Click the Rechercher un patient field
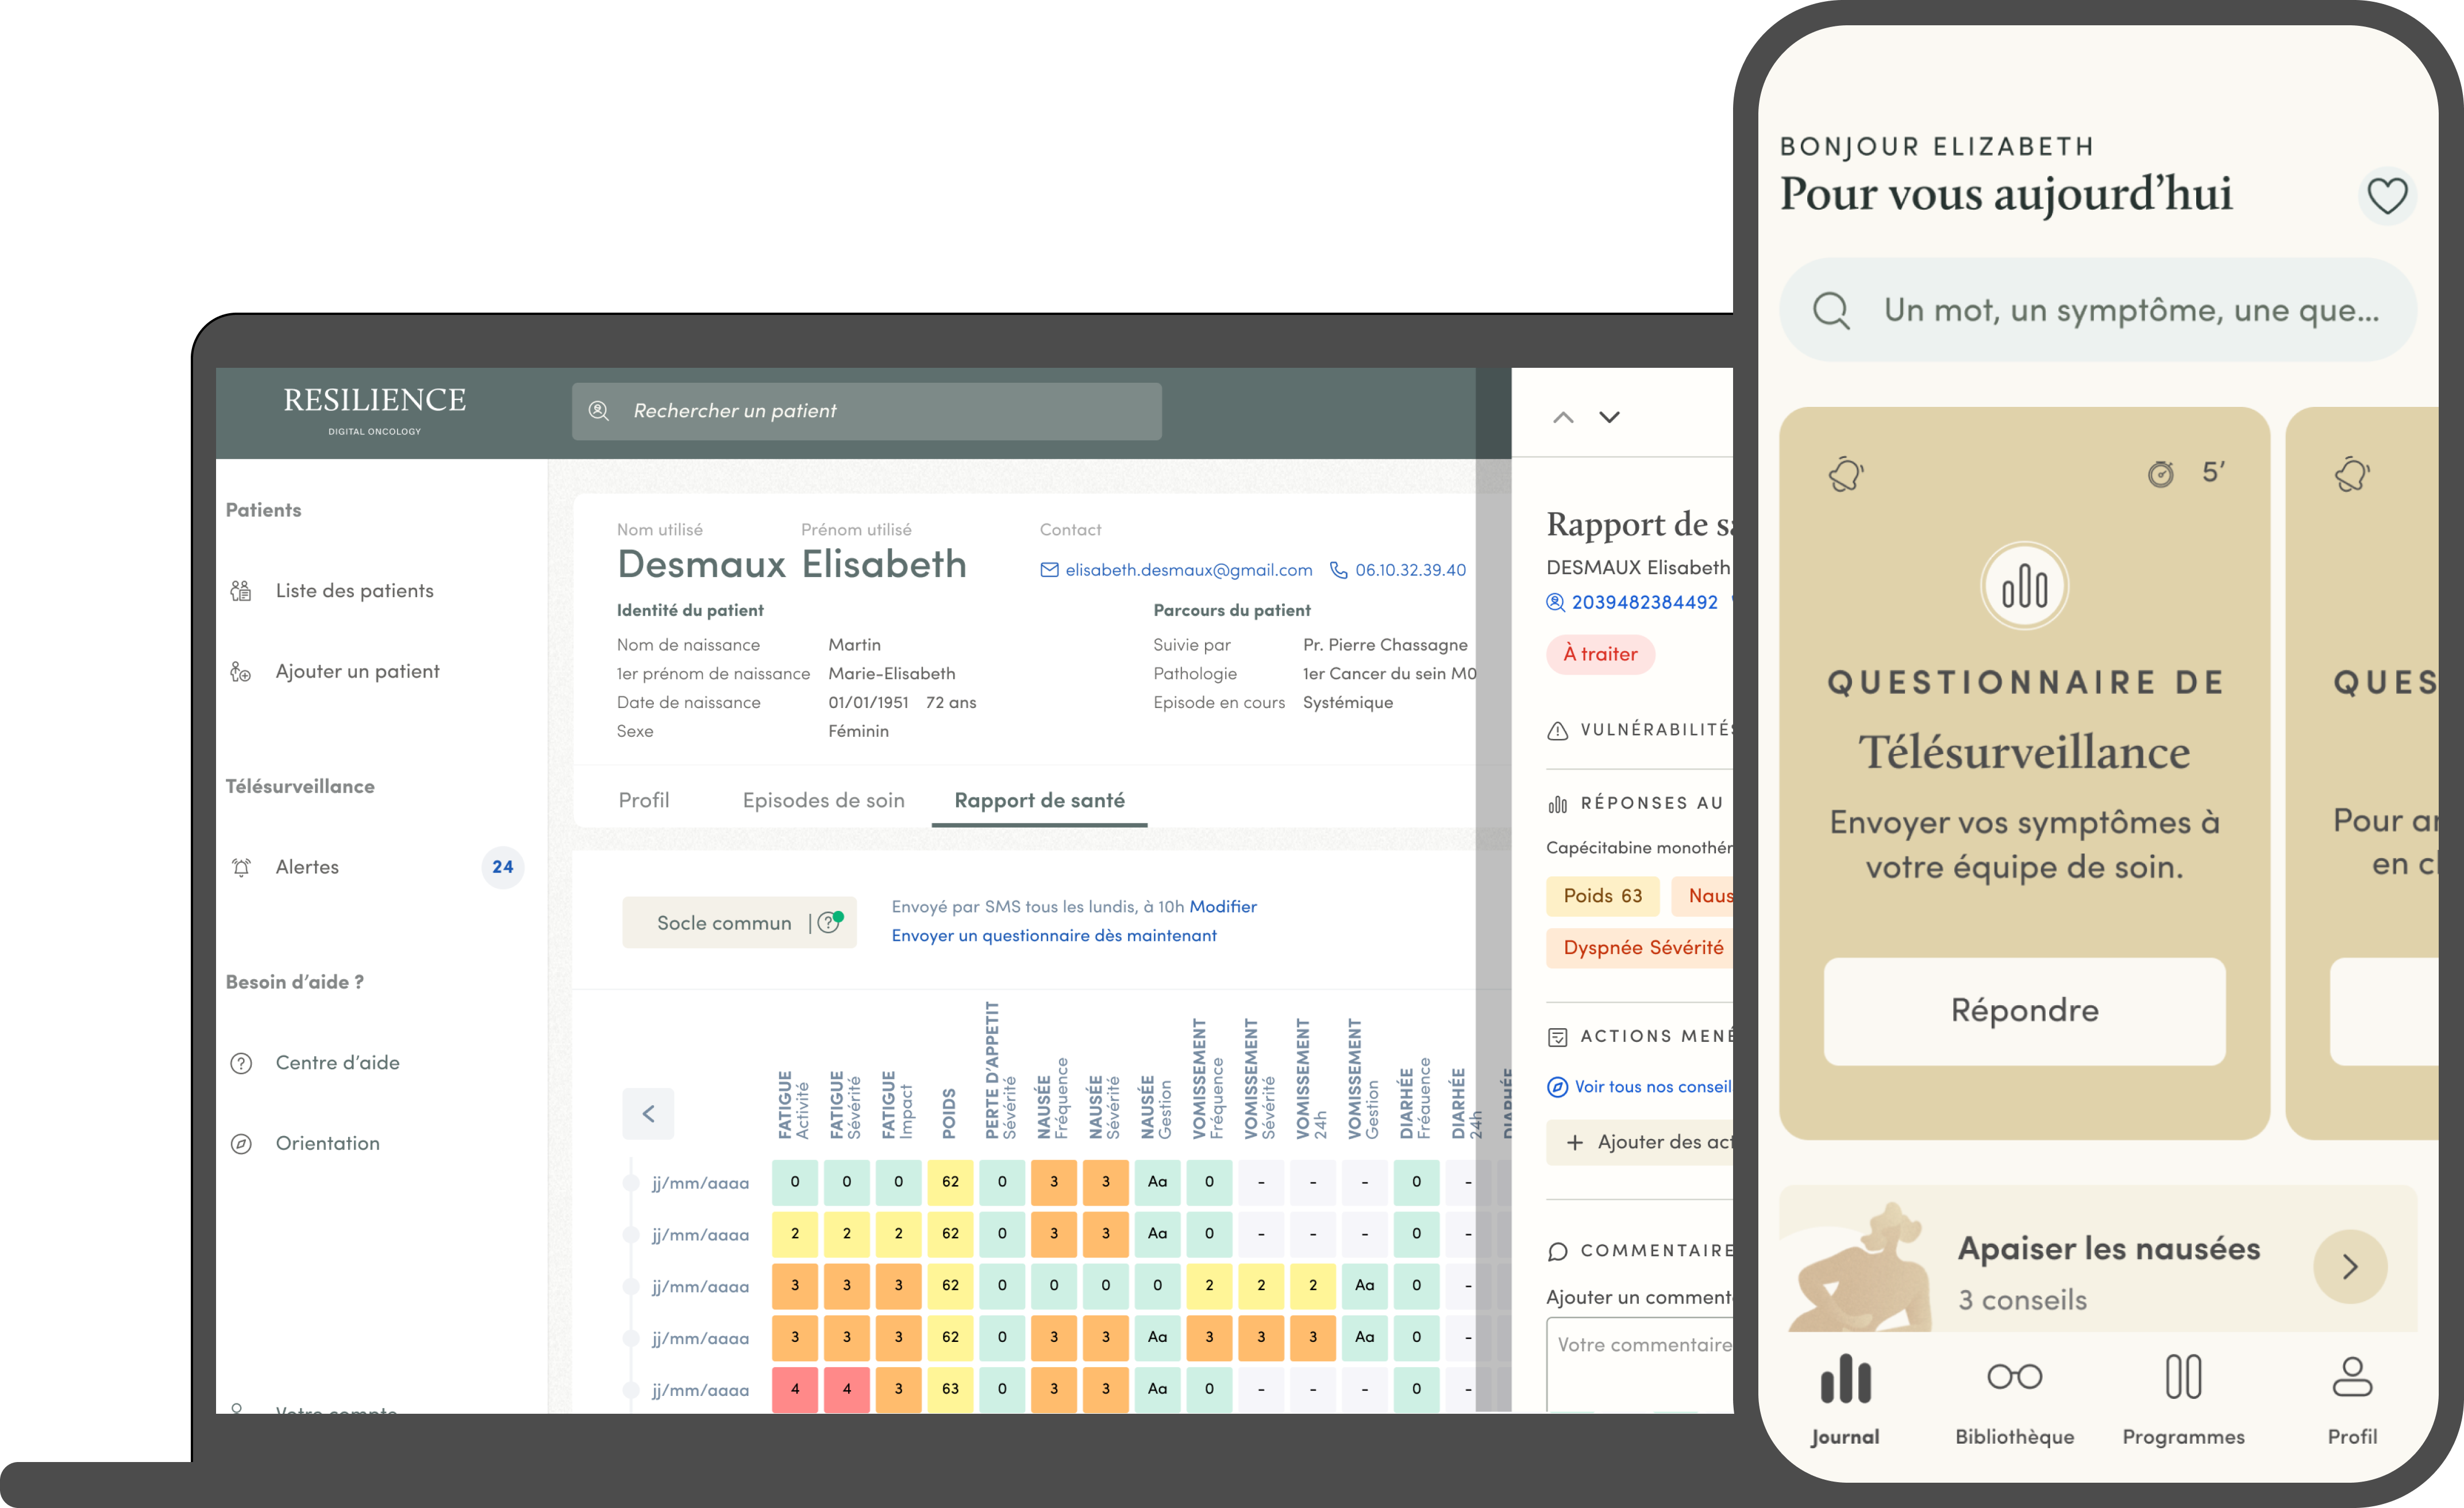Viewport: 2464px width, 1508px height. coord(866,411)
